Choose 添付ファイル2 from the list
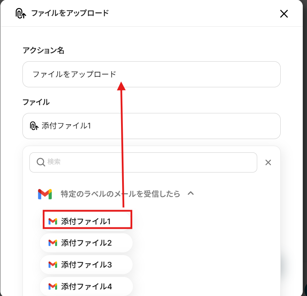The image size is (307, 296). click(x=86, y=243)
